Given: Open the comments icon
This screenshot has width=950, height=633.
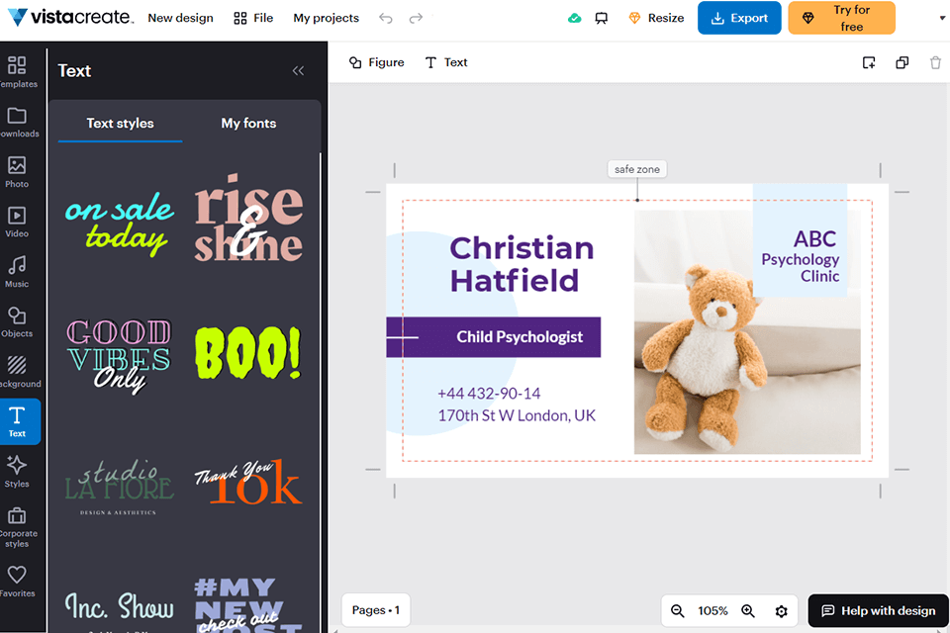Looking at the screenshot, I should click(x=601, y=18).
